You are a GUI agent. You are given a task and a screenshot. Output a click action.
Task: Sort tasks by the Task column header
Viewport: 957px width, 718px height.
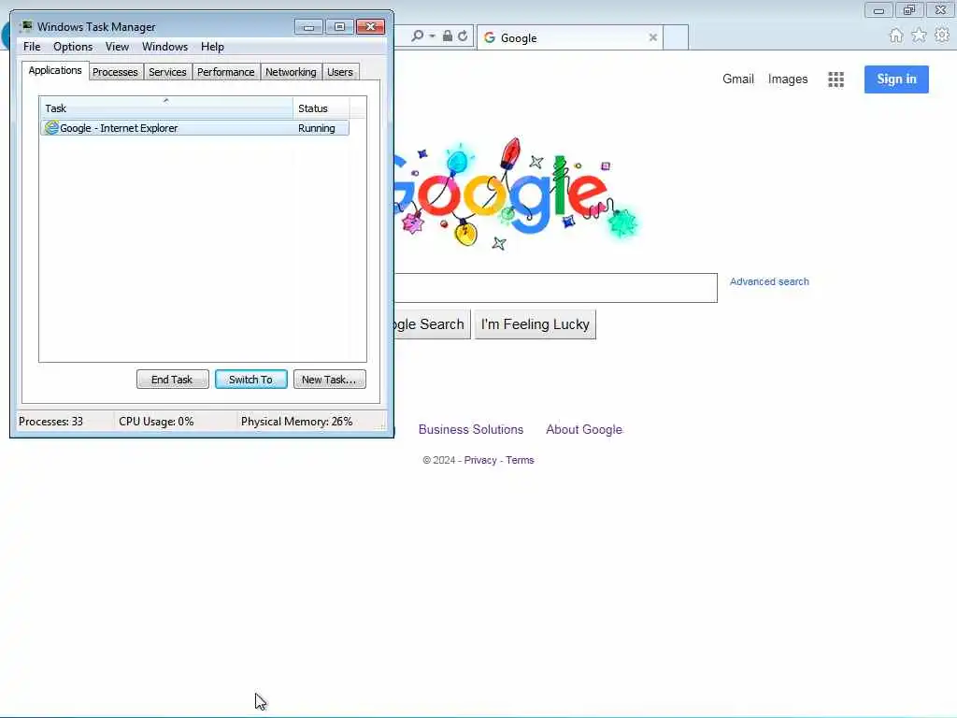(x=166, y=108)
